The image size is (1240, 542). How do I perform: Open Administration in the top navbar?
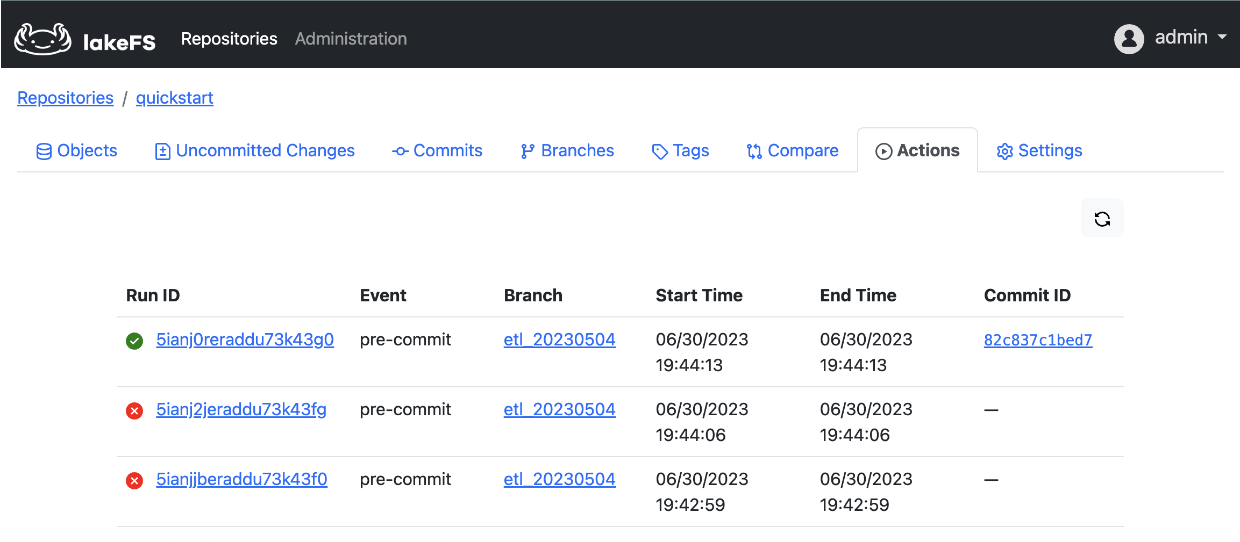[351, 39]
